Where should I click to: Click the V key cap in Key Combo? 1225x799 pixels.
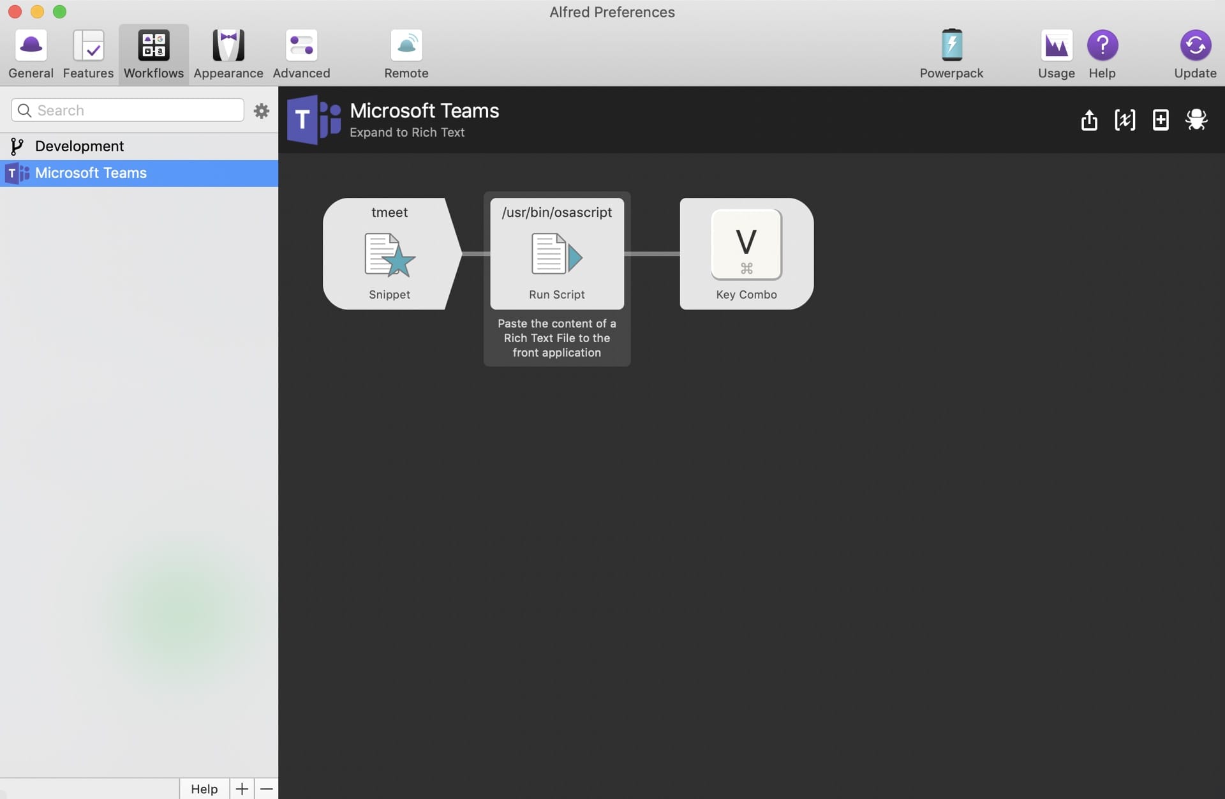click(746, 244)
